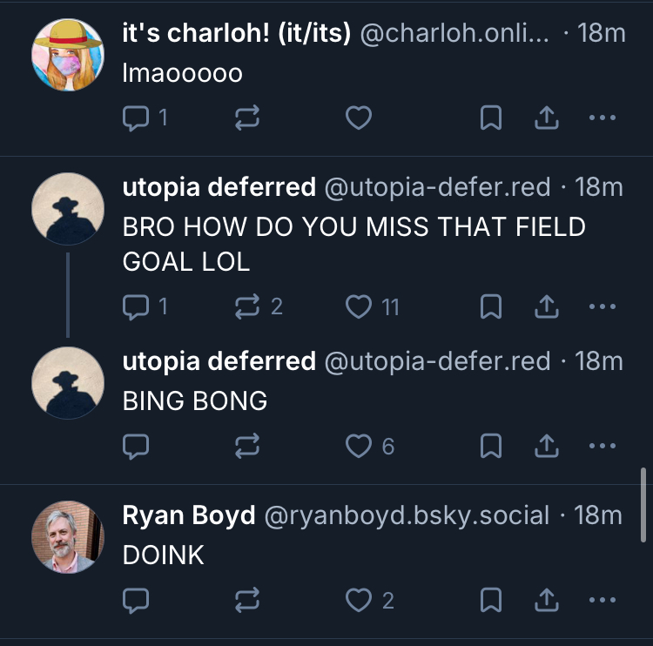Open more options on FIELD GOAL post
This screenshot has height=646, width=653.
click(602, 306)
